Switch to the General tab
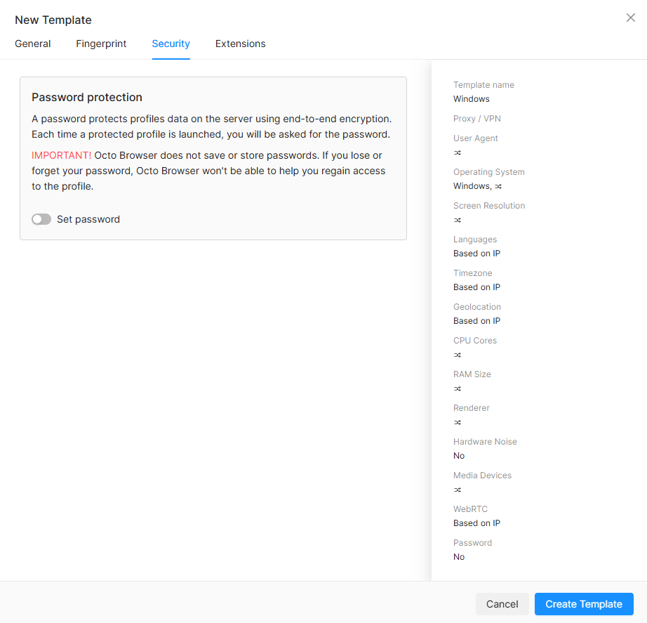 click(x=32, y=44)
